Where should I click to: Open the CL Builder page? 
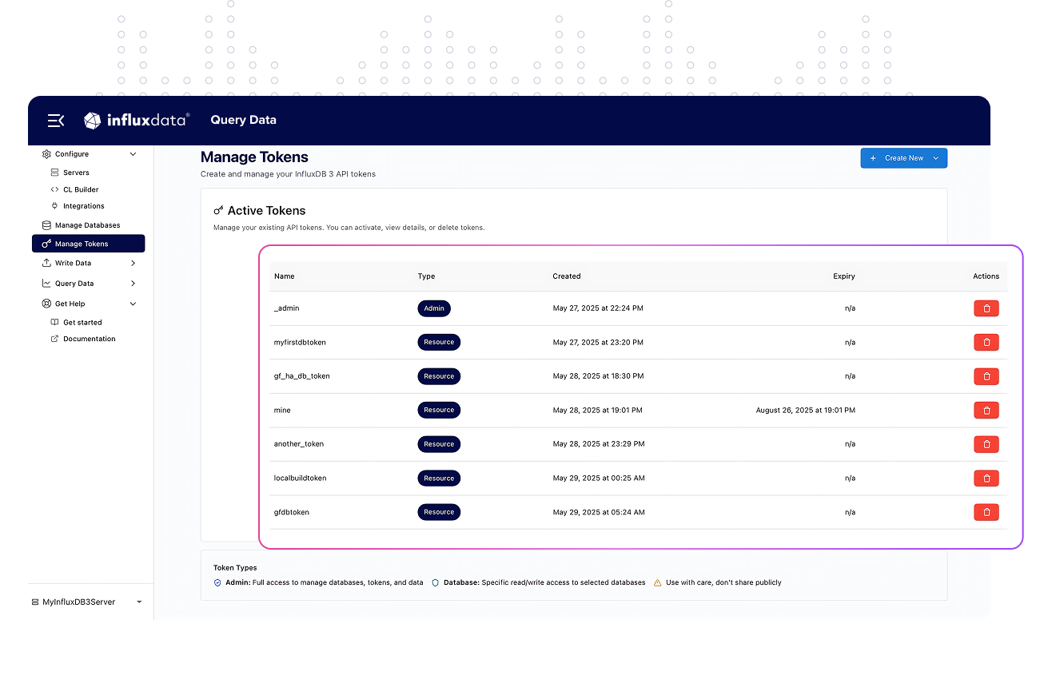coord(81,189)
